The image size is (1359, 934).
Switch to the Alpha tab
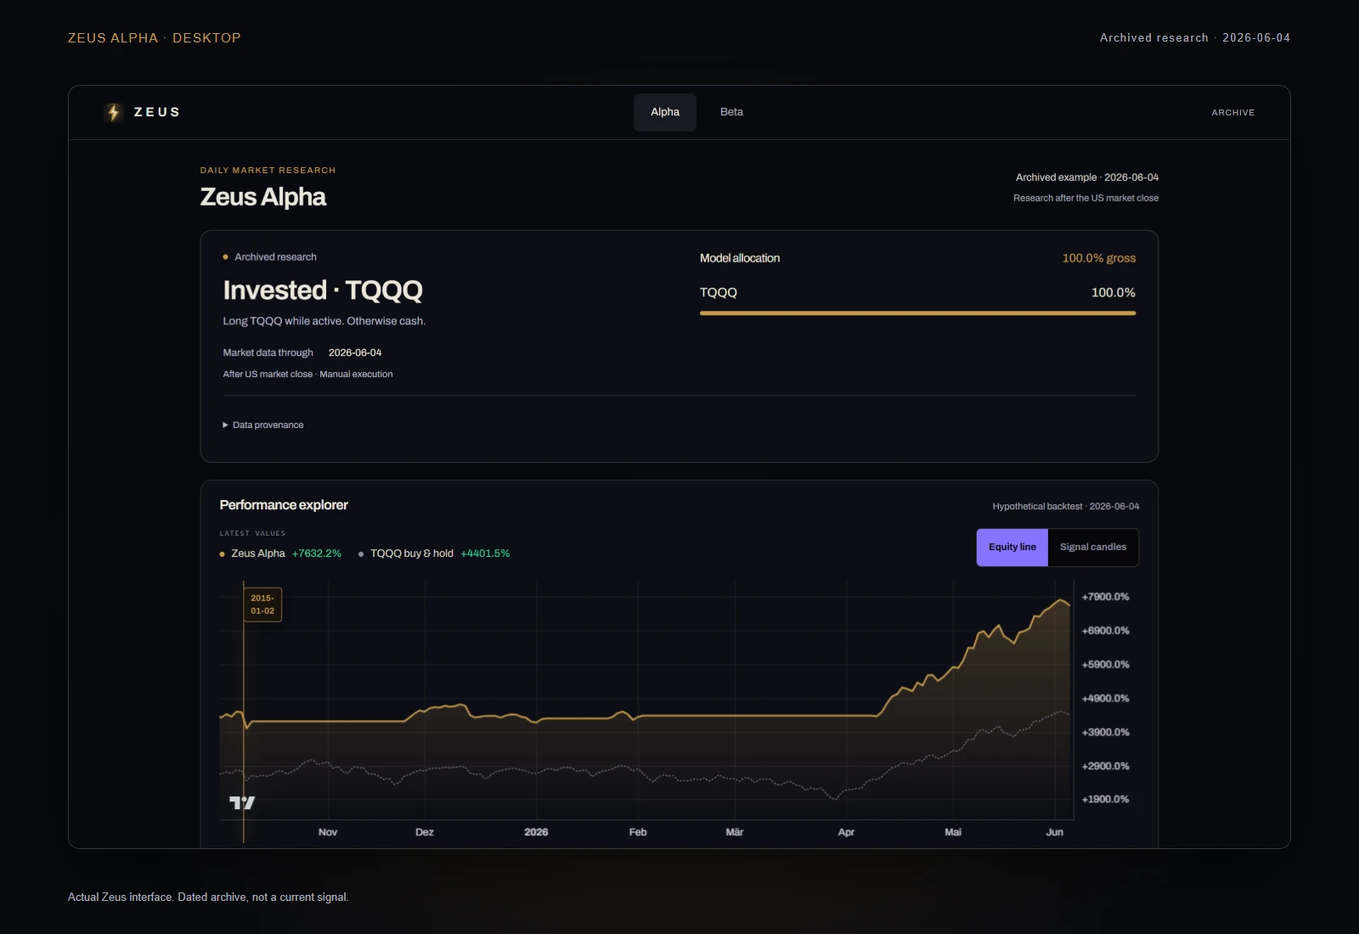point(665,112)
